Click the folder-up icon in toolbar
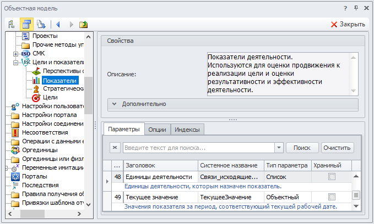This screenshot has height=224, width=374. pyautogui.click(x=83, y=24)
